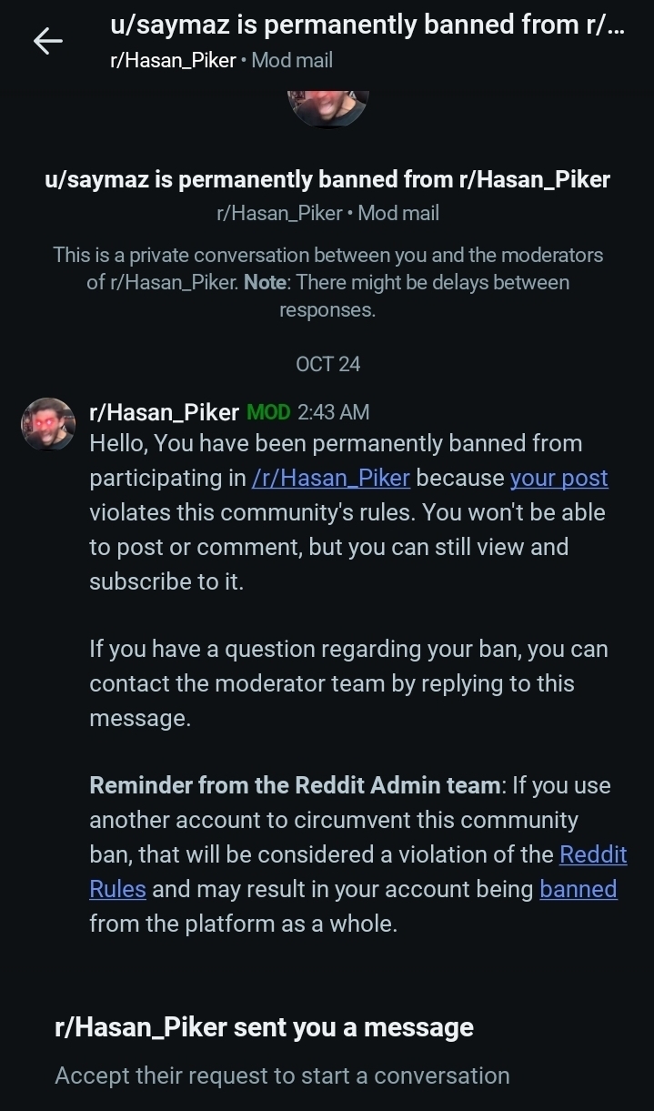Image resolution: width=654 pixels, height=1111 pixels.
Task: Tap "r/Hasan_Piker sent you a message" heading
Action: tap(264, 1027)
